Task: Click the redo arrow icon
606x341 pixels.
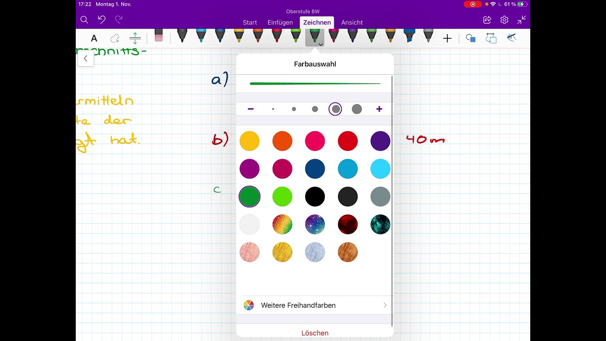Action: click(x=119, y=19)
